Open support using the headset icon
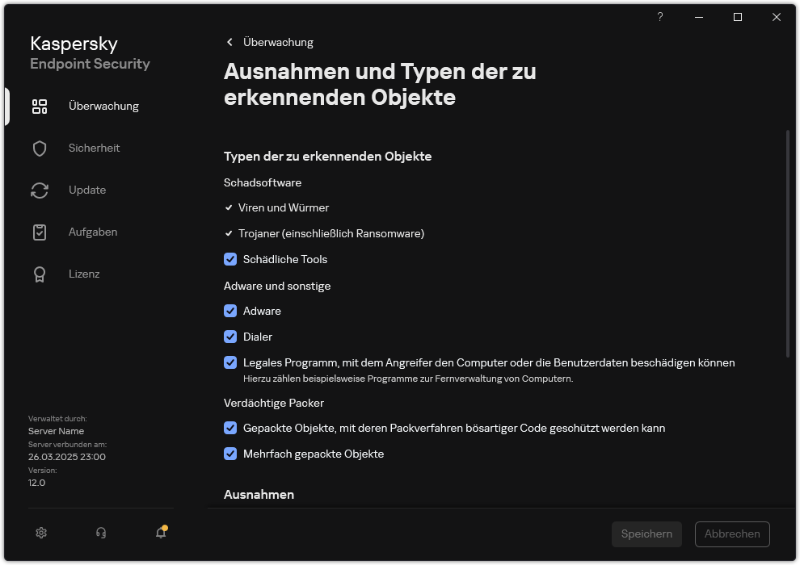 click(x=100, y=533)
